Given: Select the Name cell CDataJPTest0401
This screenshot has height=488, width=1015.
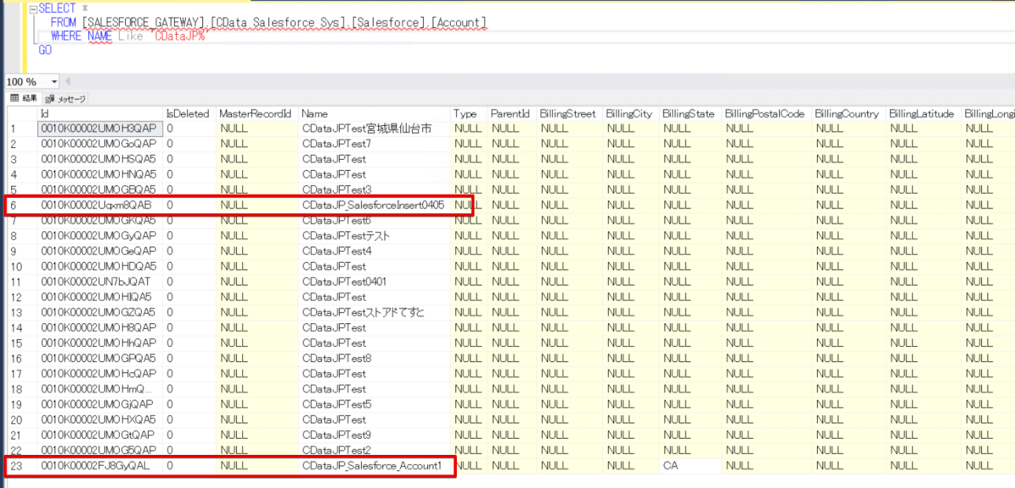Looking at the screenshot, I should coord(374,282).
